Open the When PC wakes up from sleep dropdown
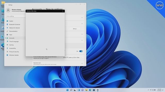The image size is (165, 92). [x=72, y=57]
